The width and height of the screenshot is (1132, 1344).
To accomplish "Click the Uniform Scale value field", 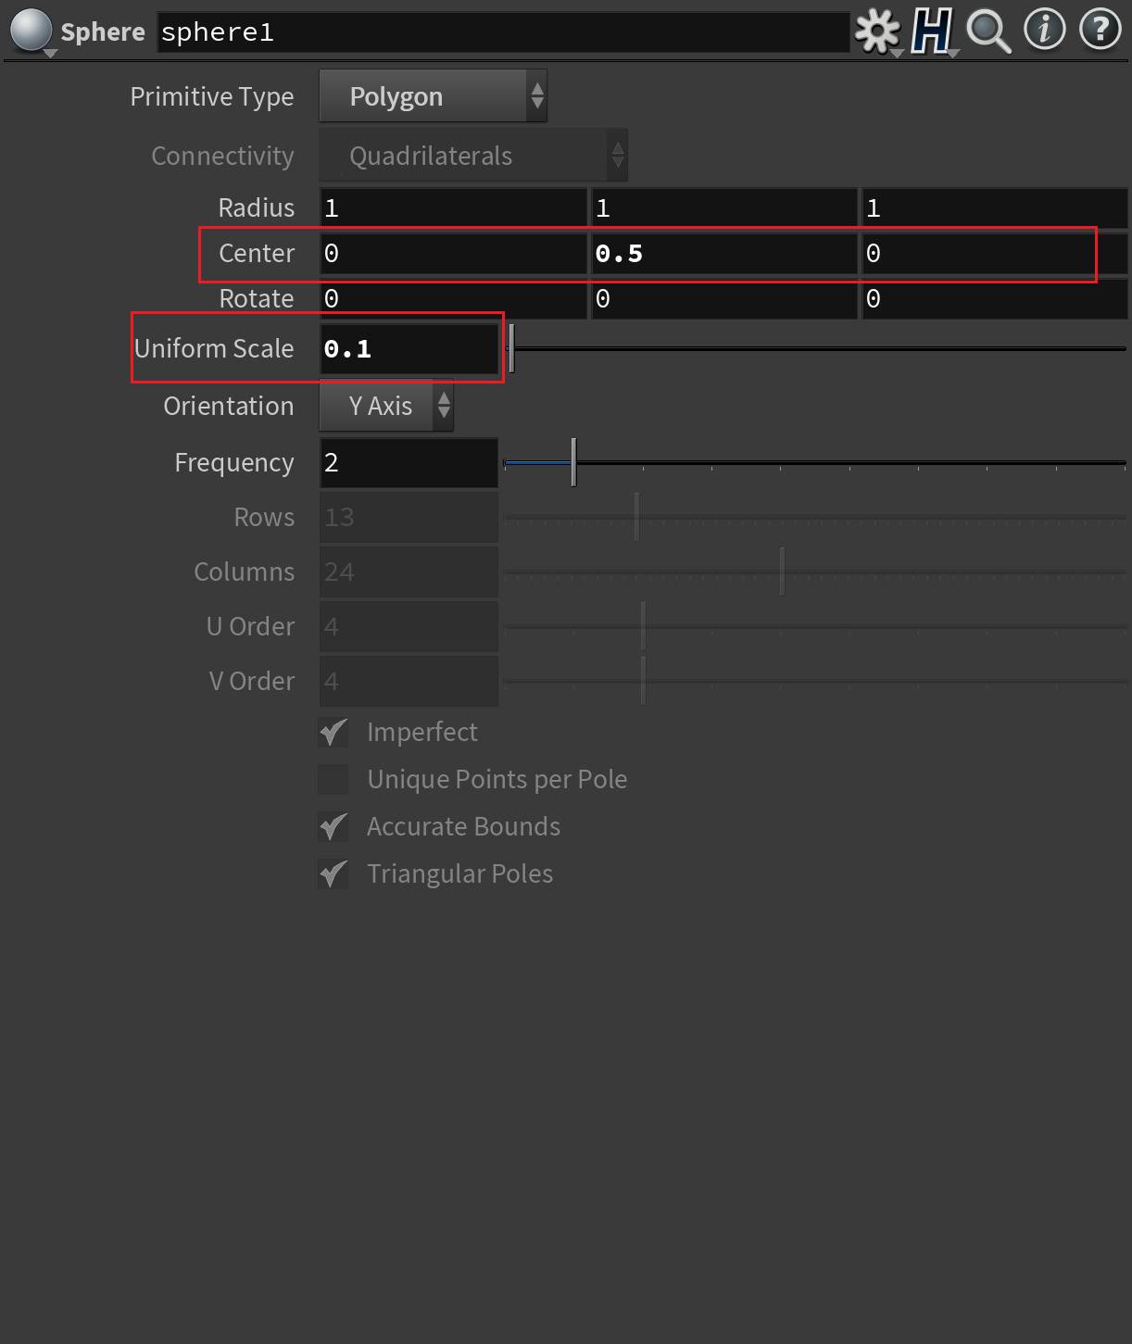I will (x=409, y=349).
